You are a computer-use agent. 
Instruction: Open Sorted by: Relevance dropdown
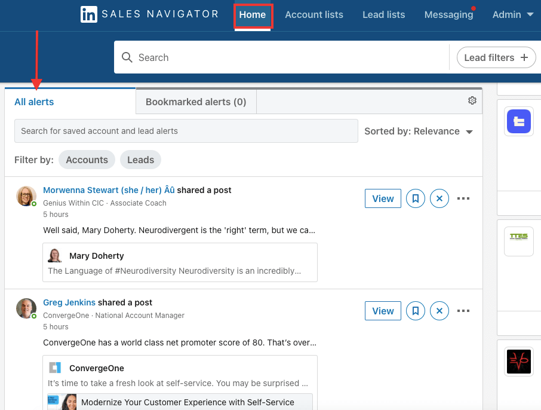(x=419, y=131)
